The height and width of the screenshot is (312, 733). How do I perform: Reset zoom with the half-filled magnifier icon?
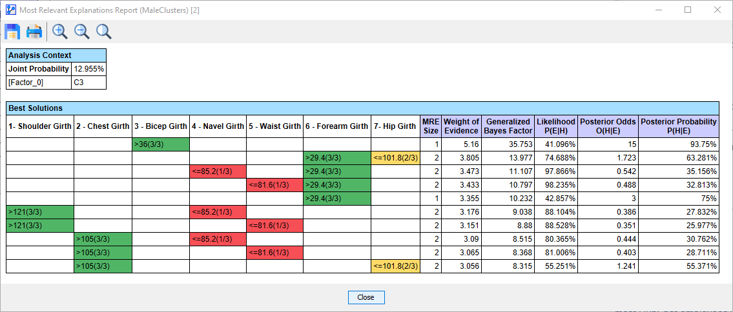click(103, 32)
